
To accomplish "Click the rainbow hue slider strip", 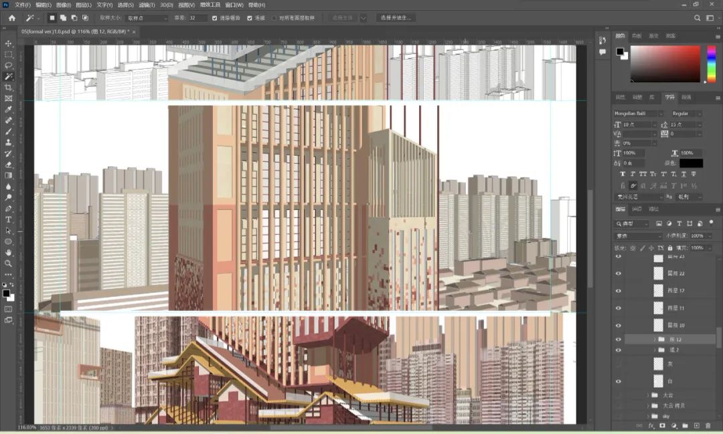I will click(712, 64).
